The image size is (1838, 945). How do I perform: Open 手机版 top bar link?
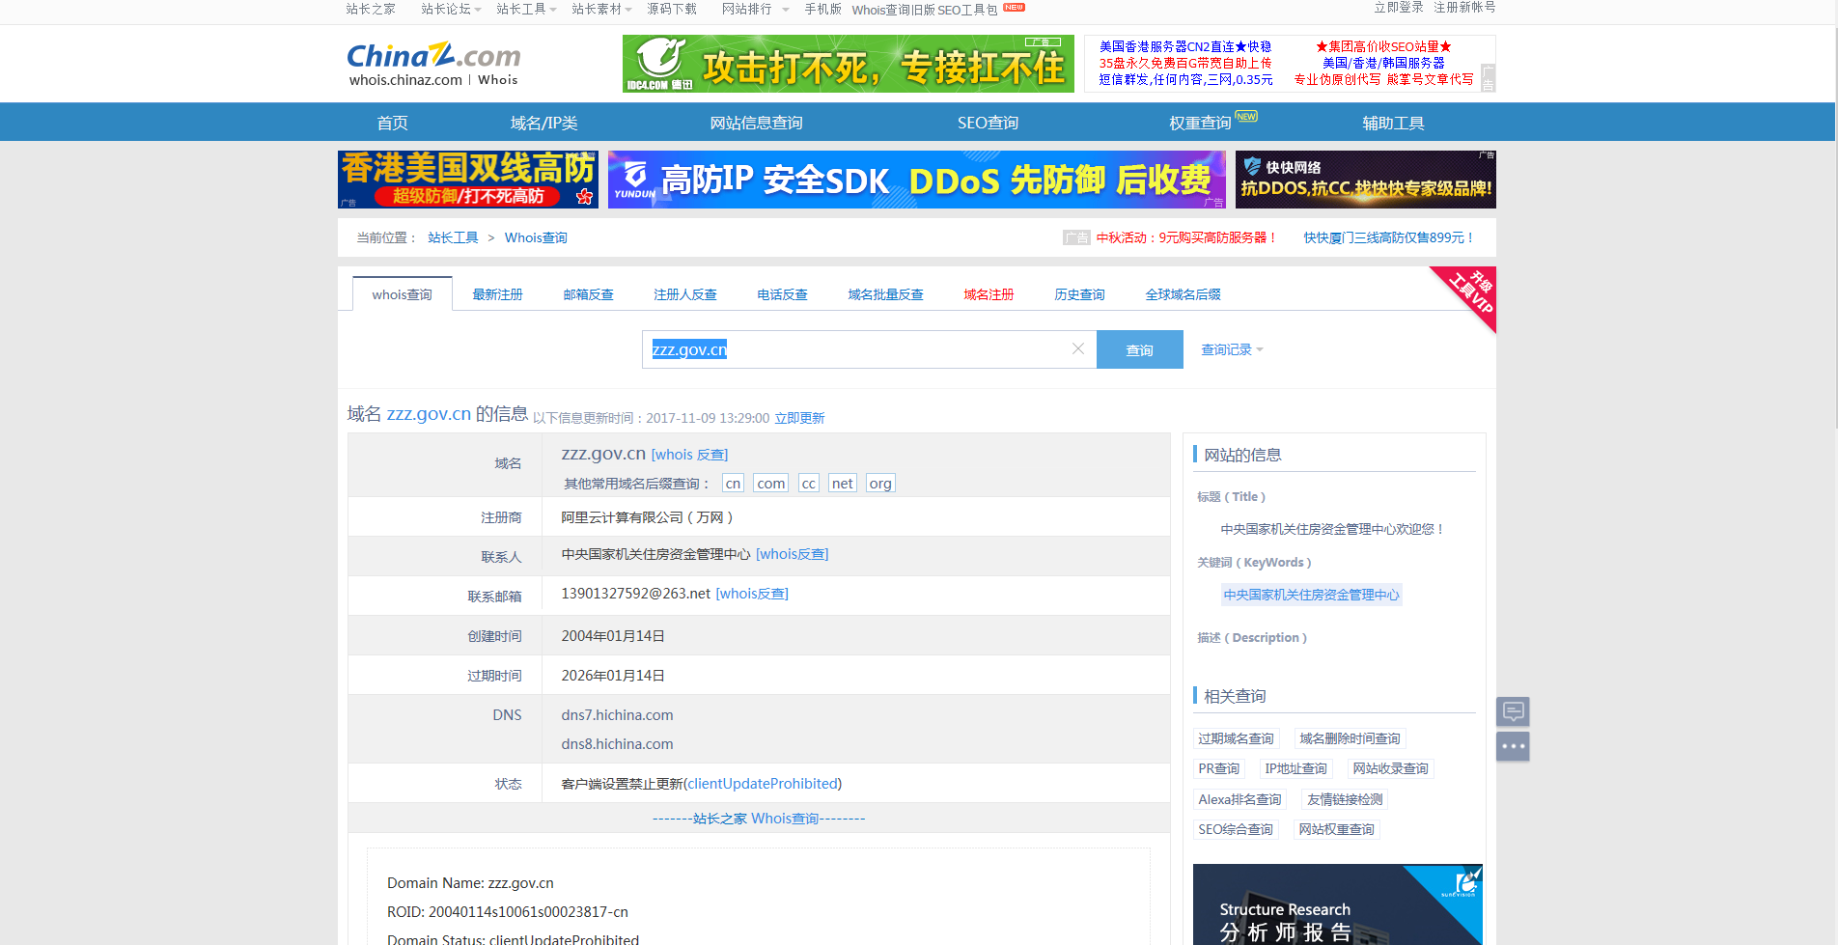(x=822, y=9)
